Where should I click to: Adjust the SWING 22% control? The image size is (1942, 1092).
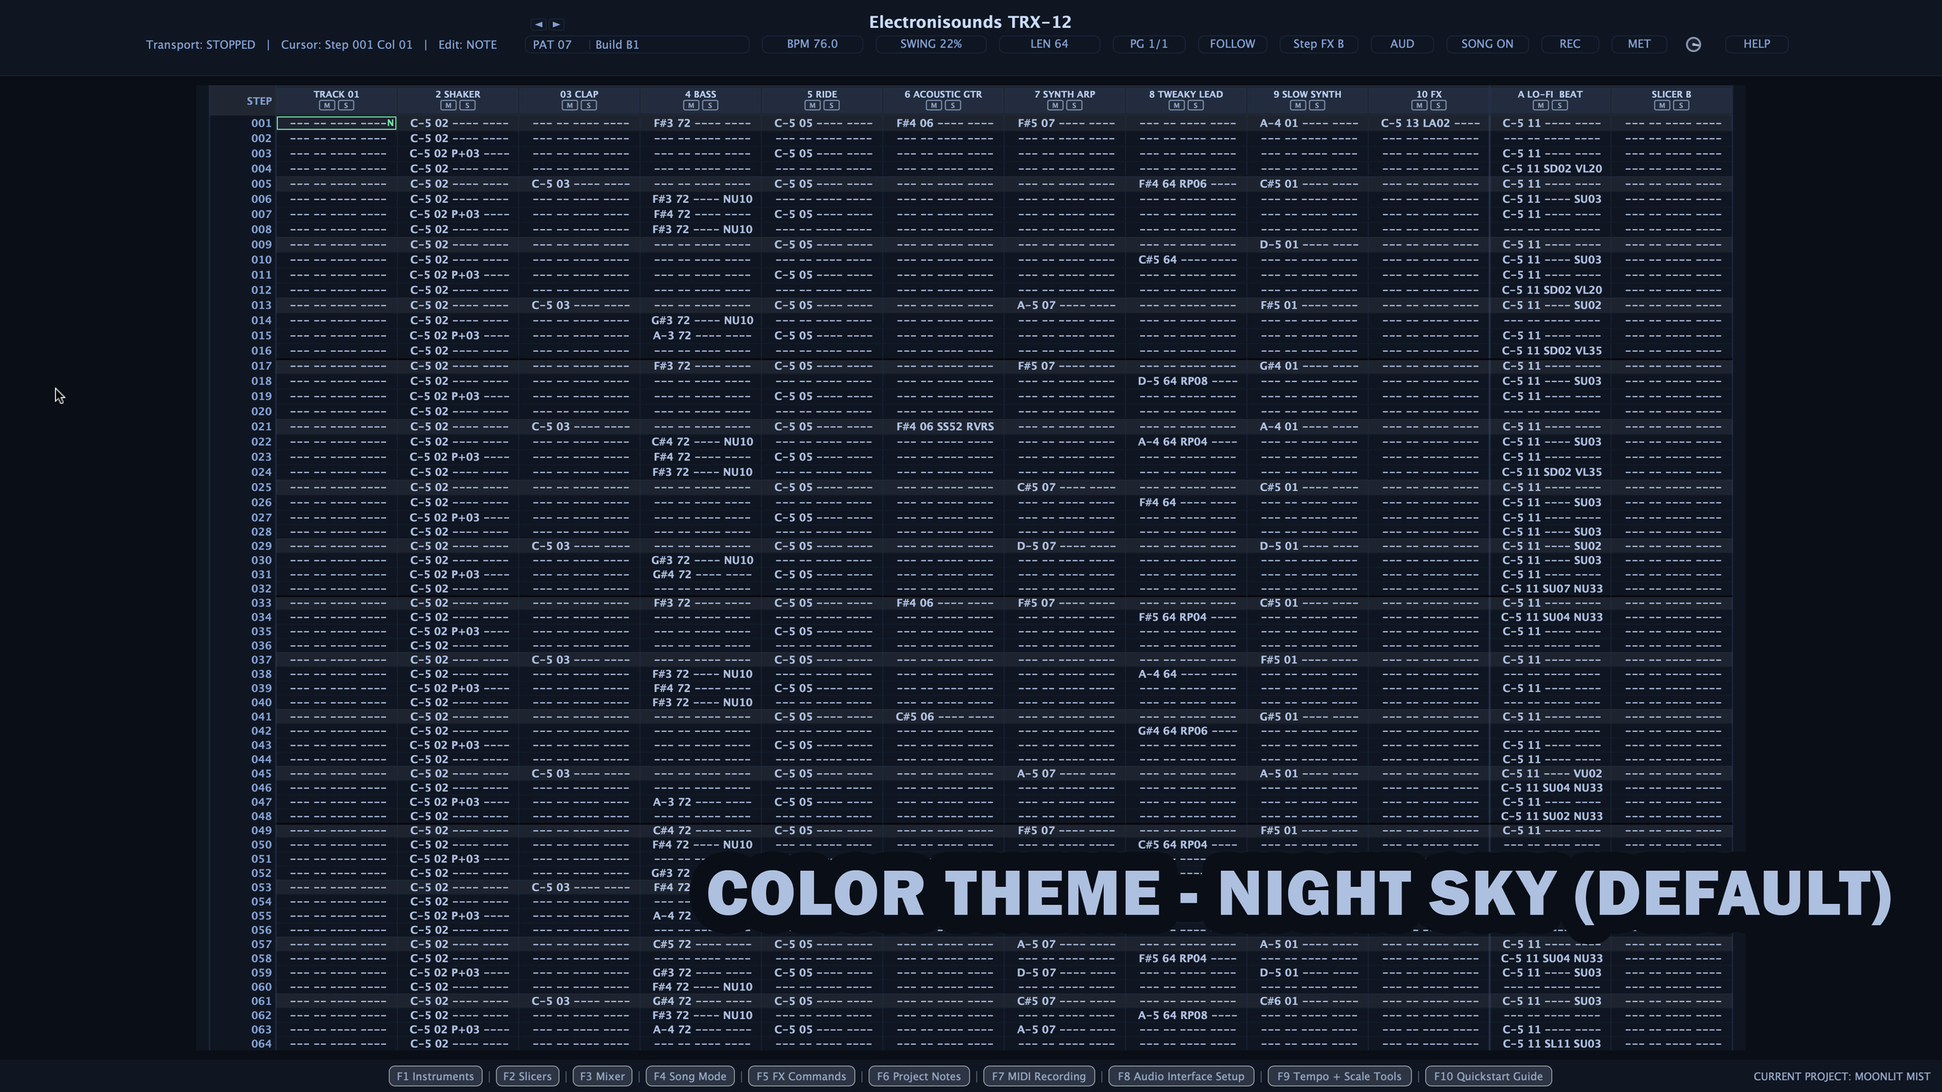pyautogui.click(x=931, y=44)
